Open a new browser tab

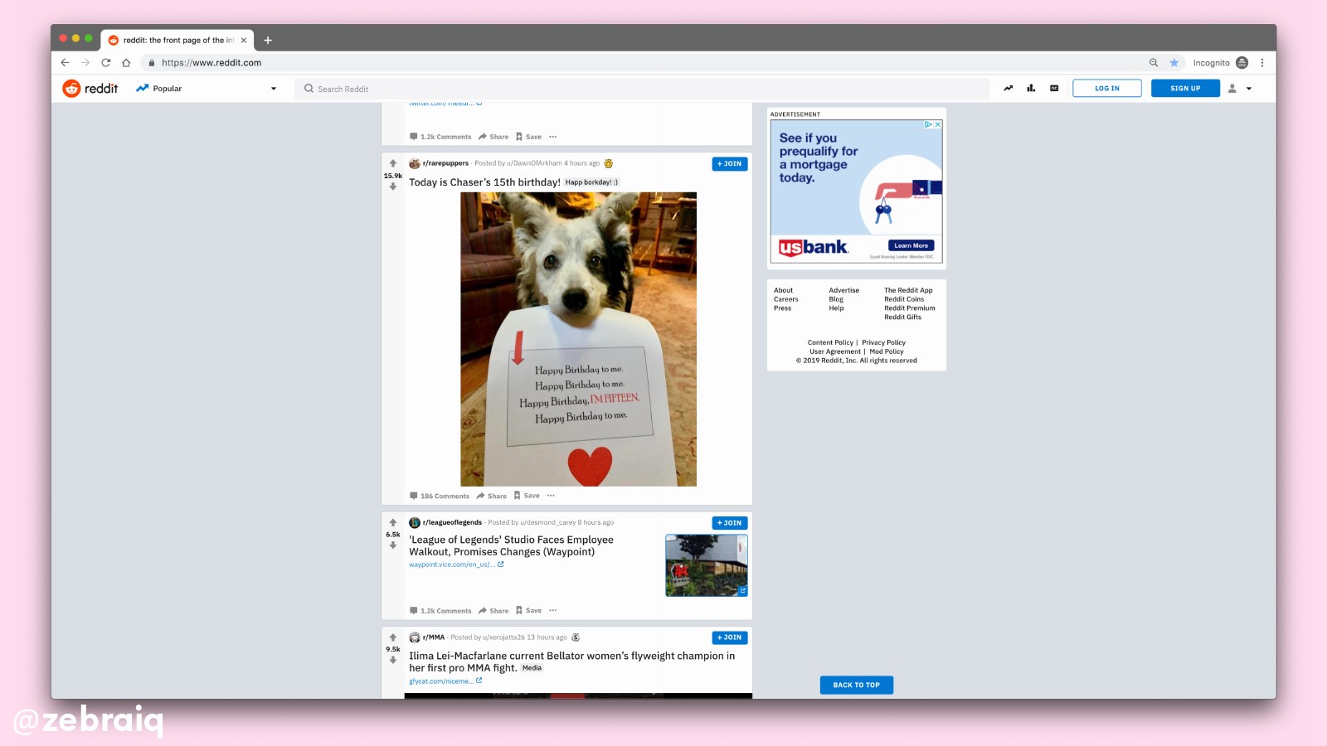268,40
